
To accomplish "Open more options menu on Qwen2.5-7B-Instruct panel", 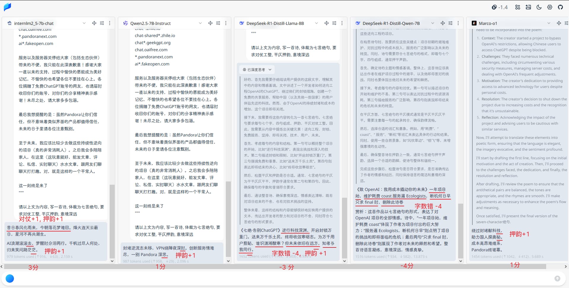I will click(226, 23).
